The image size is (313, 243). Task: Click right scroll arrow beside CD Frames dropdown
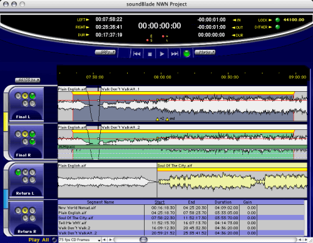[111, 240]
